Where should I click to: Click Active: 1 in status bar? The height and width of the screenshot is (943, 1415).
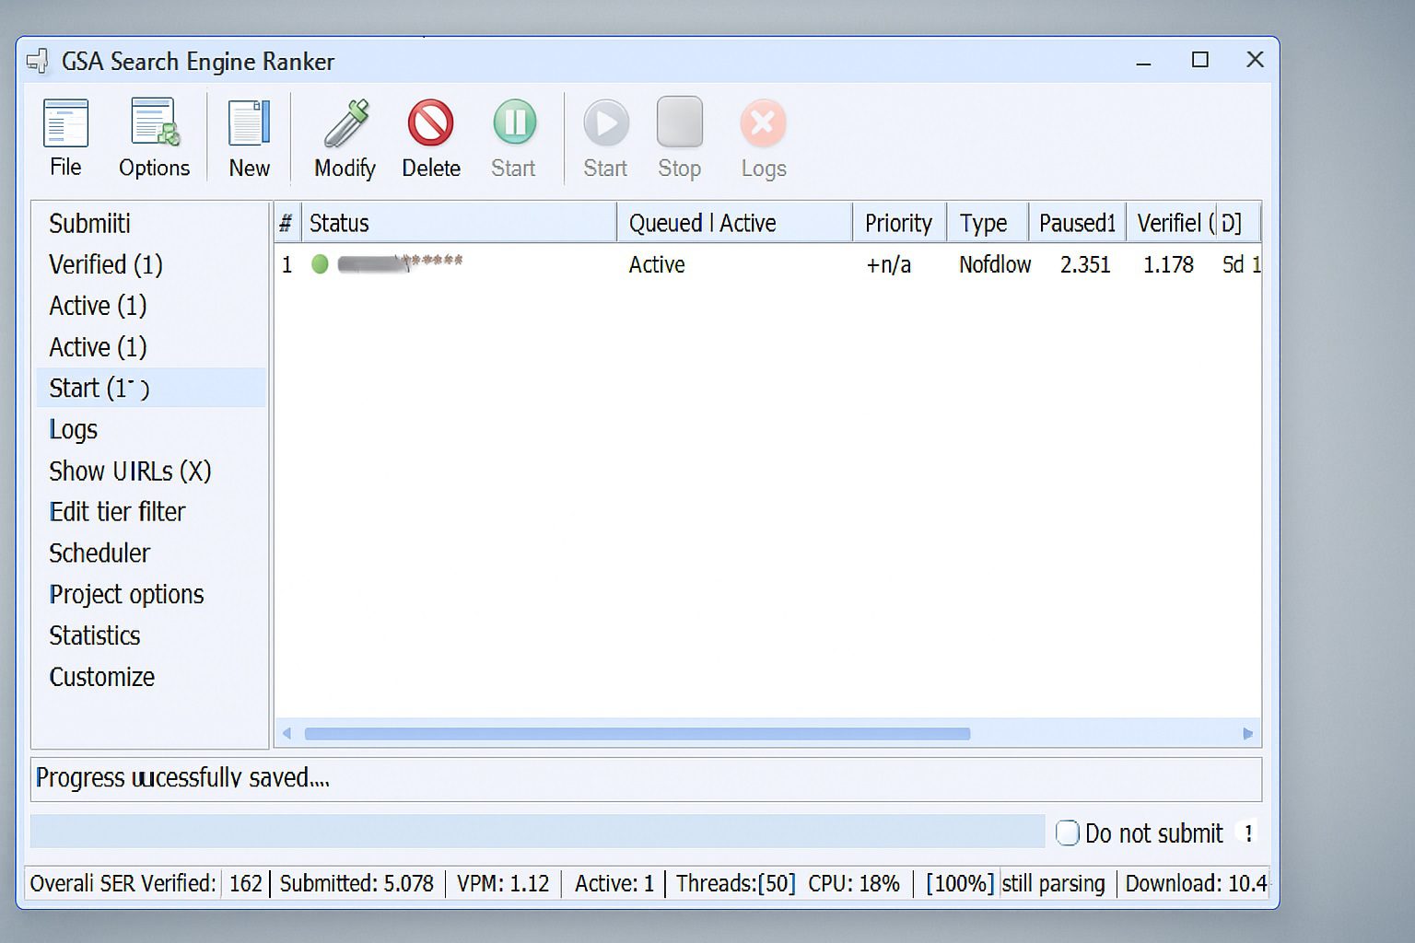click(x=614, y=884)
